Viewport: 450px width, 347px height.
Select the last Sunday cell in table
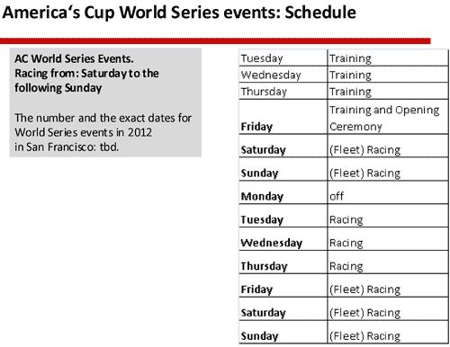pyautogui.click(x=283, y=333)
